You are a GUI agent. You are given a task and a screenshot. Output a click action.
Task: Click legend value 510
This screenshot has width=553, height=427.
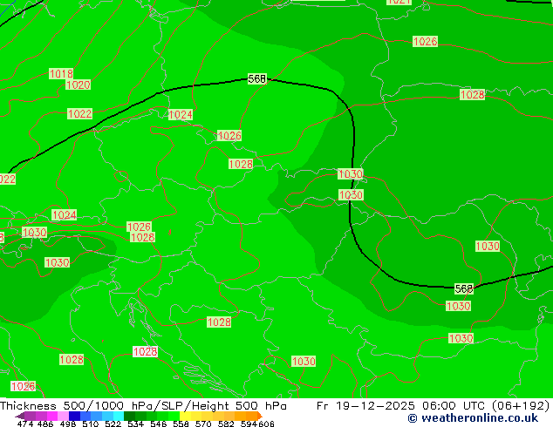(x=91, y=424)
